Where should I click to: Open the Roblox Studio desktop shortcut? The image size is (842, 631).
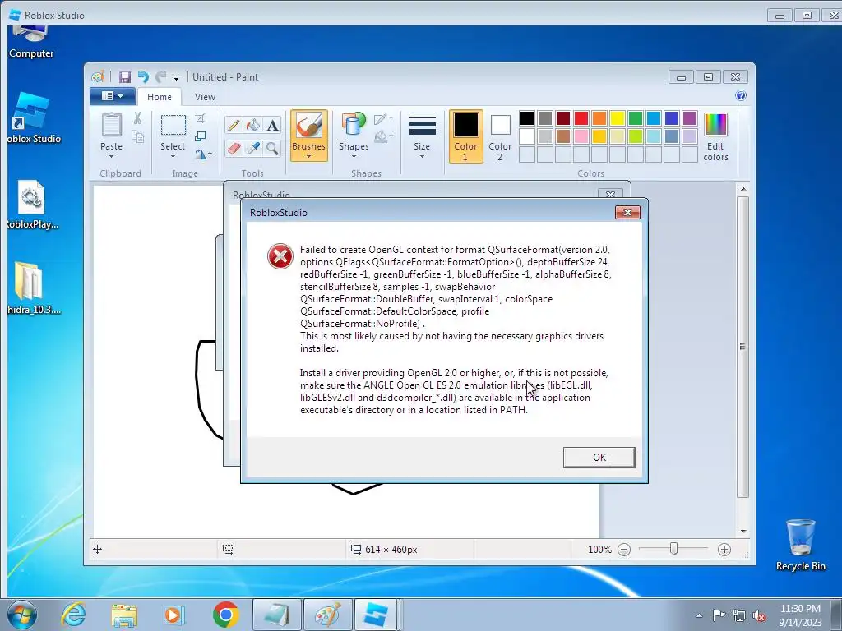click(x=32, y=118)
